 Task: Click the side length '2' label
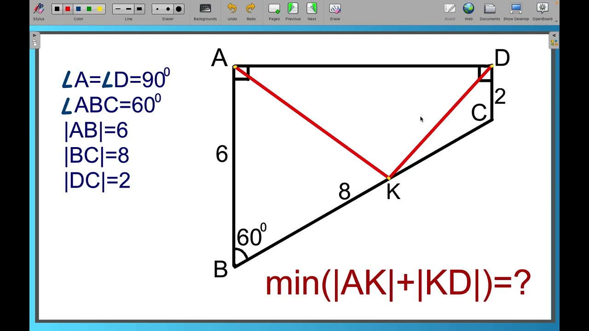pos(500,97)
